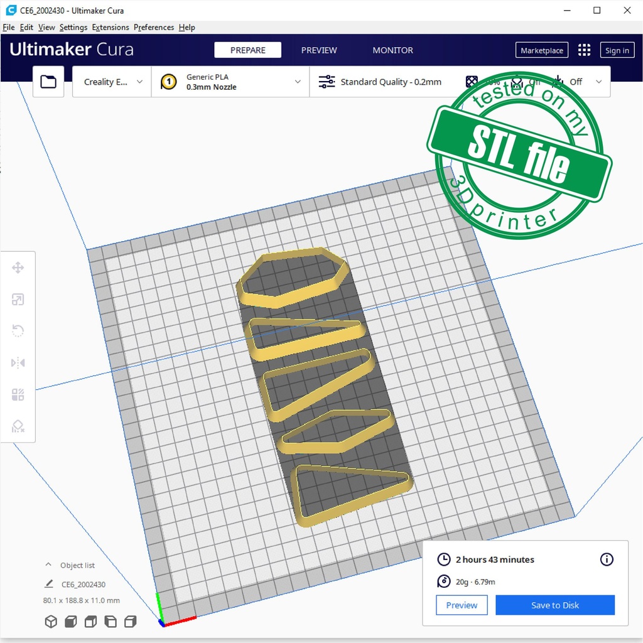643x643 pixels.
Task: Open the Generic PLA material dropdown
Action: (230, 82)
